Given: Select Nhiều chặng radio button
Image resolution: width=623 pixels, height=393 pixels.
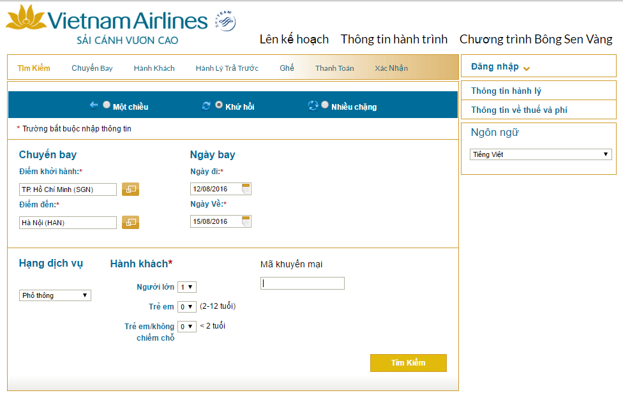Looking at the screenshot, I should 325,105.
